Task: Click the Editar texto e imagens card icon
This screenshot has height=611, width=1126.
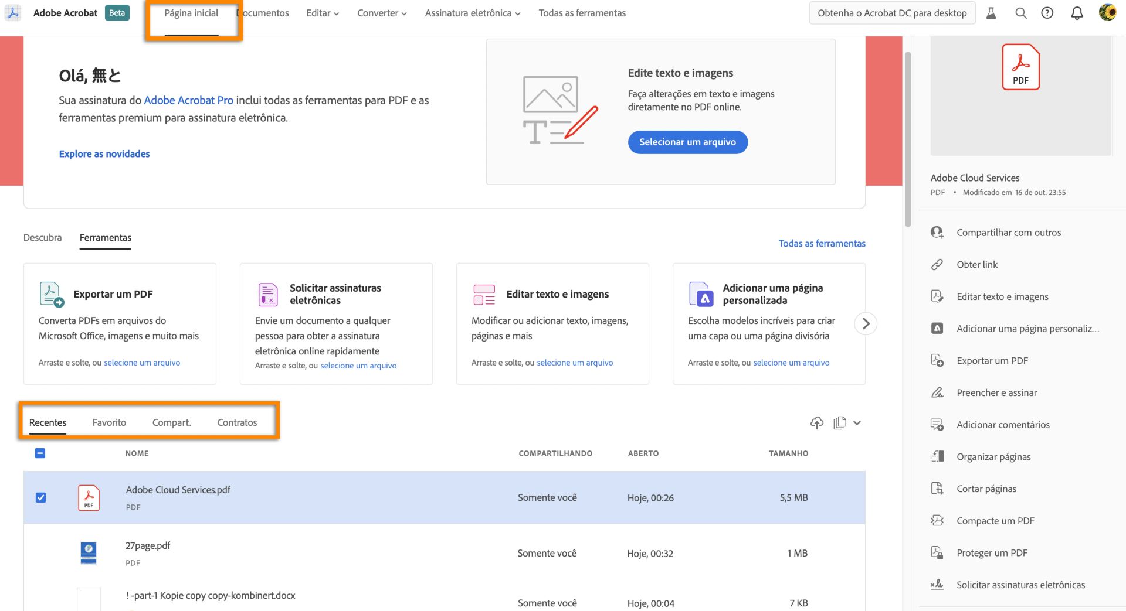Action: pyautogui.click(x=484, y=294)
